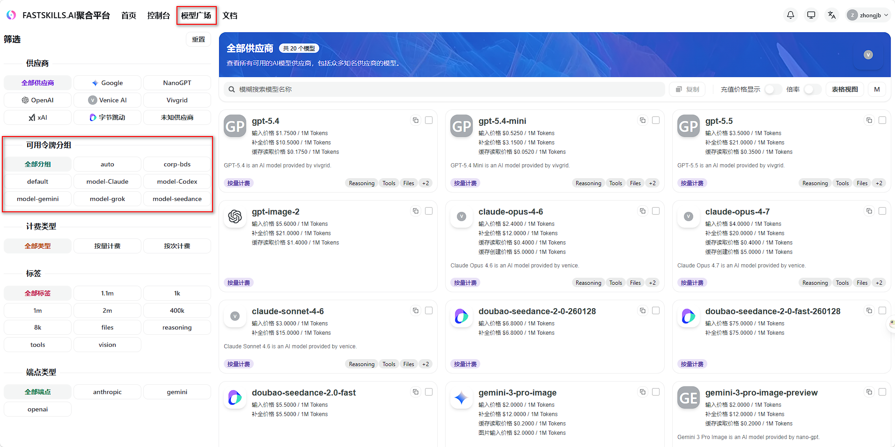The width and height of the screenshot is (895, 447).
Task: Select the gpt-5.4 card checkbox
Action: click(x=429, y=121)
